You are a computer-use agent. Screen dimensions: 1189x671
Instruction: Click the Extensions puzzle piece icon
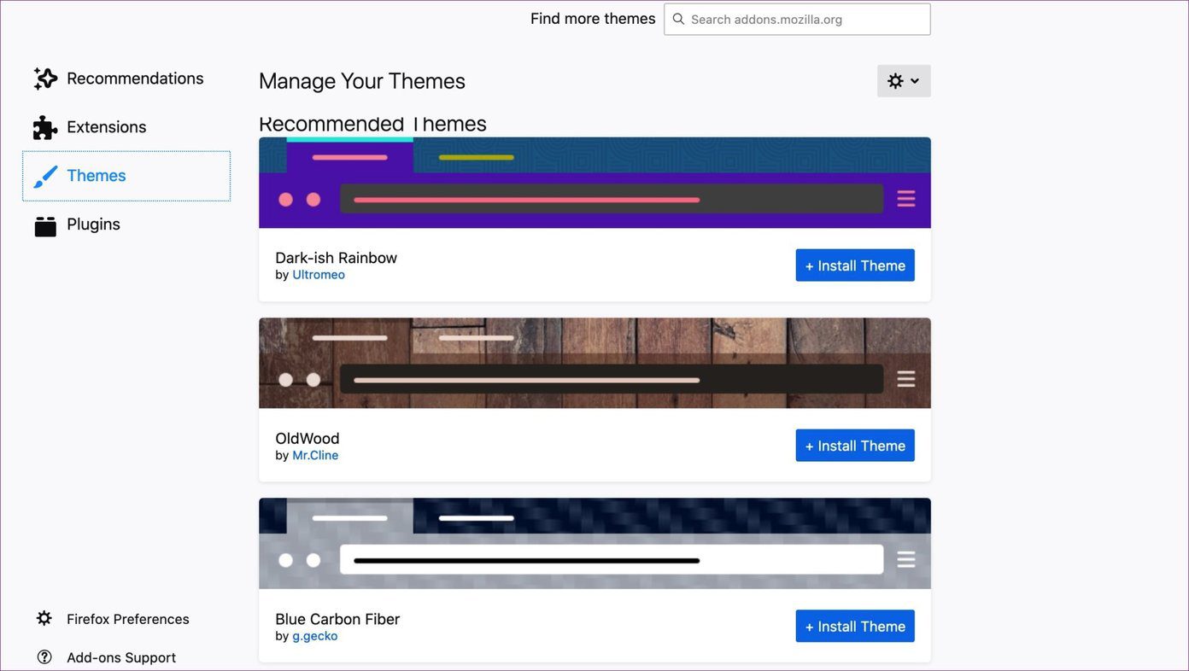[45, 127]
